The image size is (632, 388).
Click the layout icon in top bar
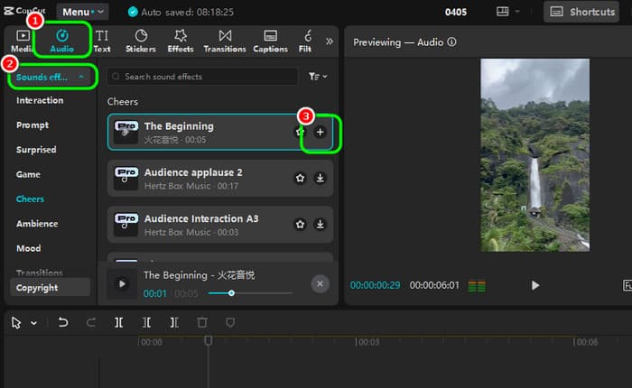(503, 12)
